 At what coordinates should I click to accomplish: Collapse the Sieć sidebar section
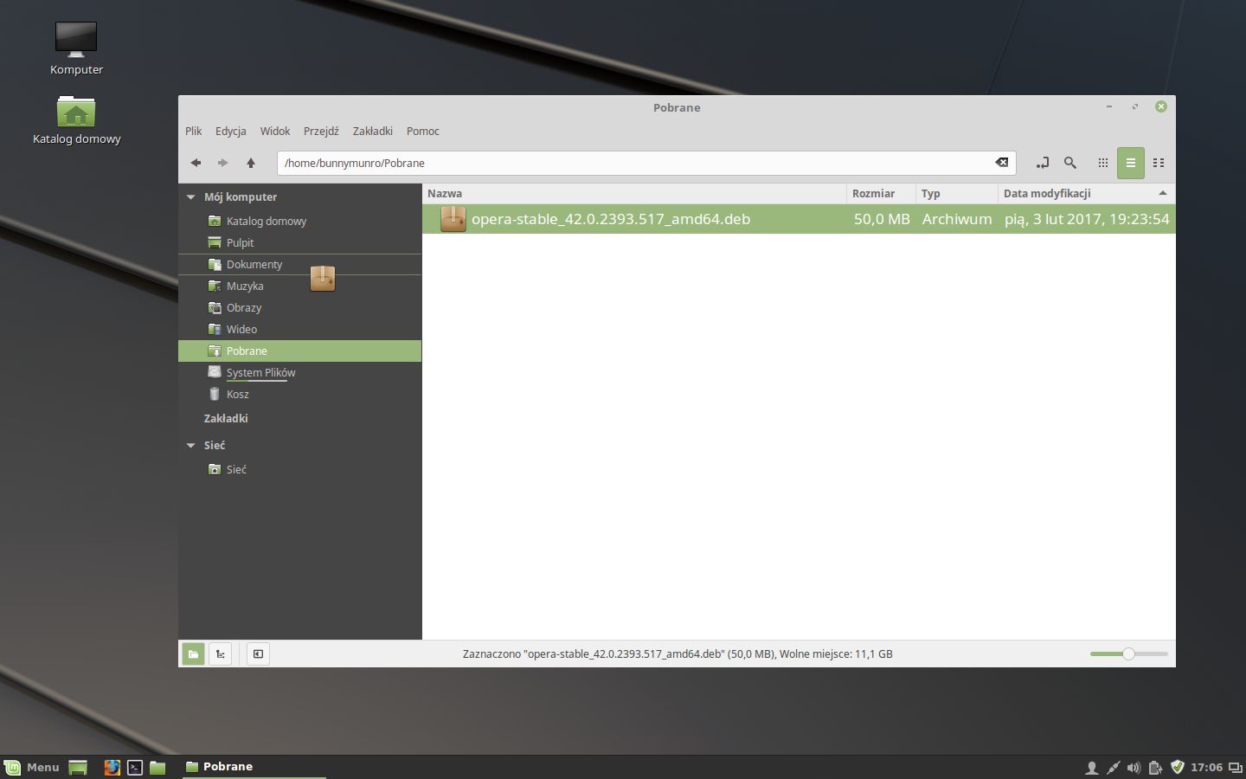coord(191,446)
